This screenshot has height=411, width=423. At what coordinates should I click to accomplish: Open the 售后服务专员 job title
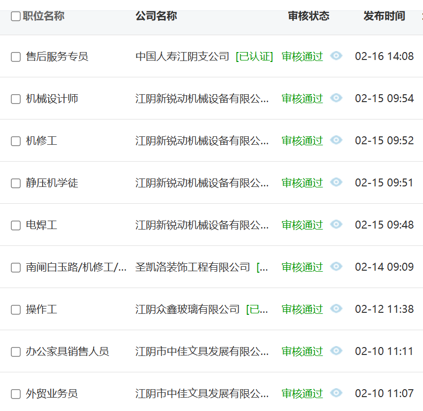coord(57,57)
